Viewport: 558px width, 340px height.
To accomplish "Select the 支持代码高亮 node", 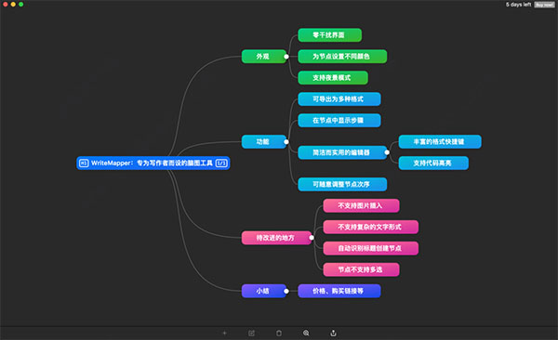I will [x=433, y=163].
